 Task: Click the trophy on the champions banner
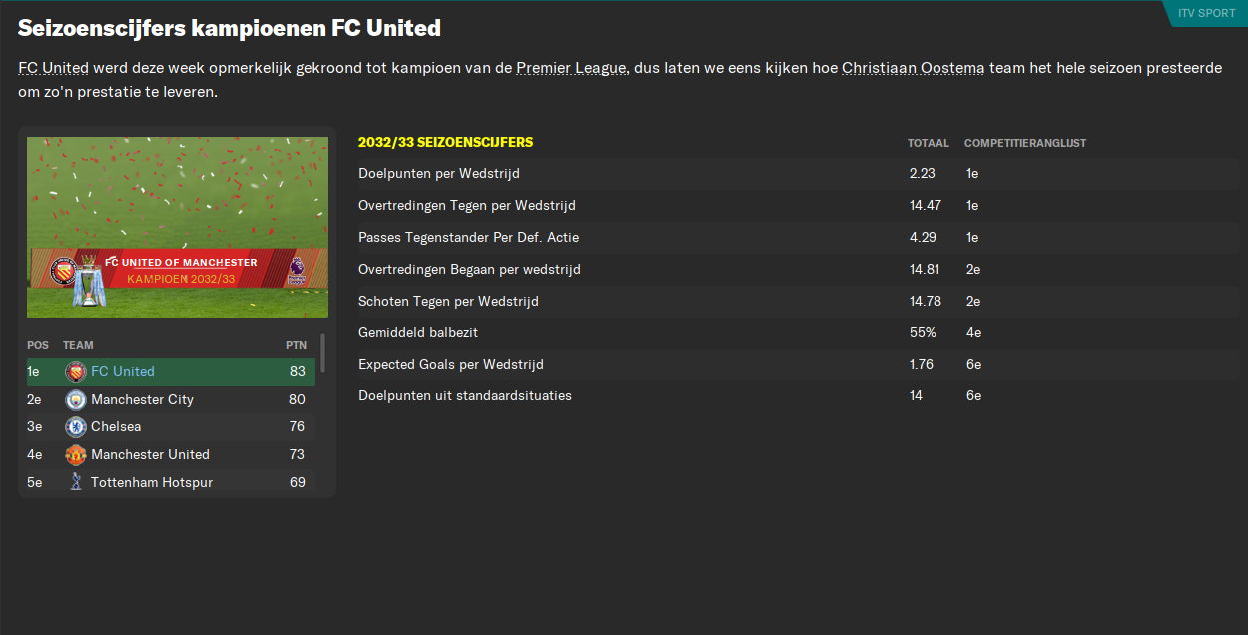click(x=90, y=280)
